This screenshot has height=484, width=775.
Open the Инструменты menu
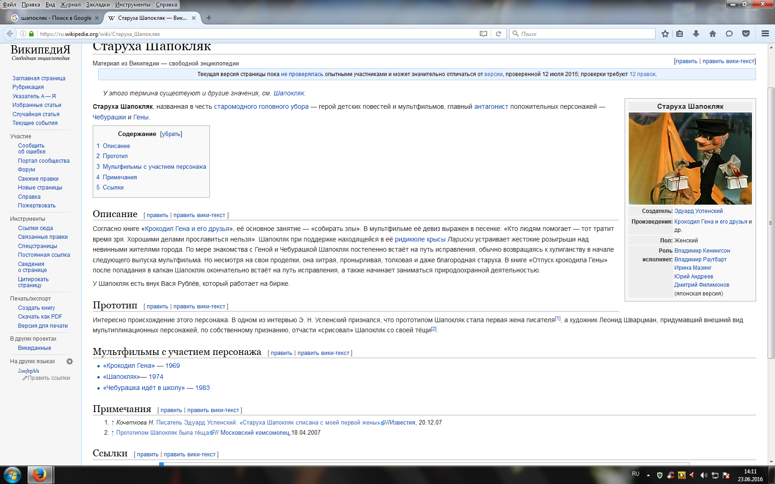(133, 5)
